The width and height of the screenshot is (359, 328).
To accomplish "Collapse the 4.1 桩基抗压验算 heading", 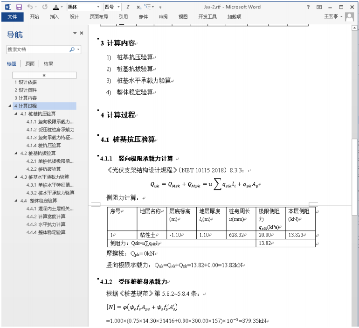I will 17,114.
